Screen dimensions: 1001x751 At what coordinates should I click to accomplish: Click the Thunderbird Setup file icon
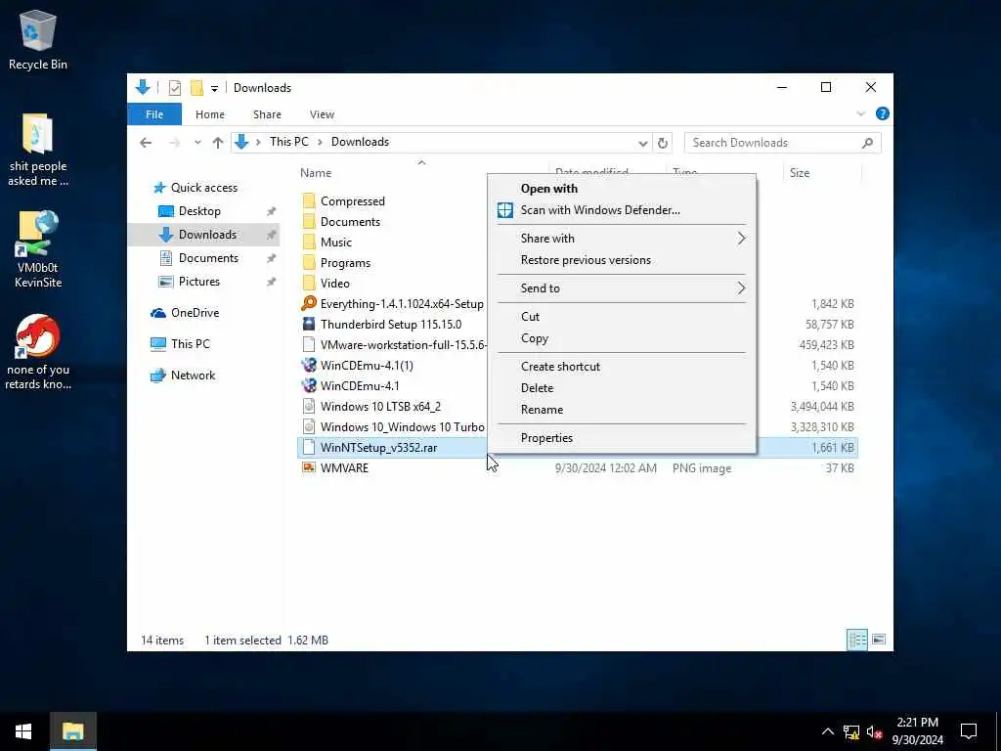pyautogui.click(x=309, y=324)
